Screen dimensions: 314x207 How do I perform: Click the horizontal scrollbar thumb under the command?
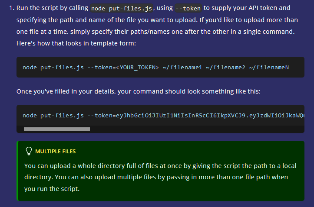click(56, 129)
